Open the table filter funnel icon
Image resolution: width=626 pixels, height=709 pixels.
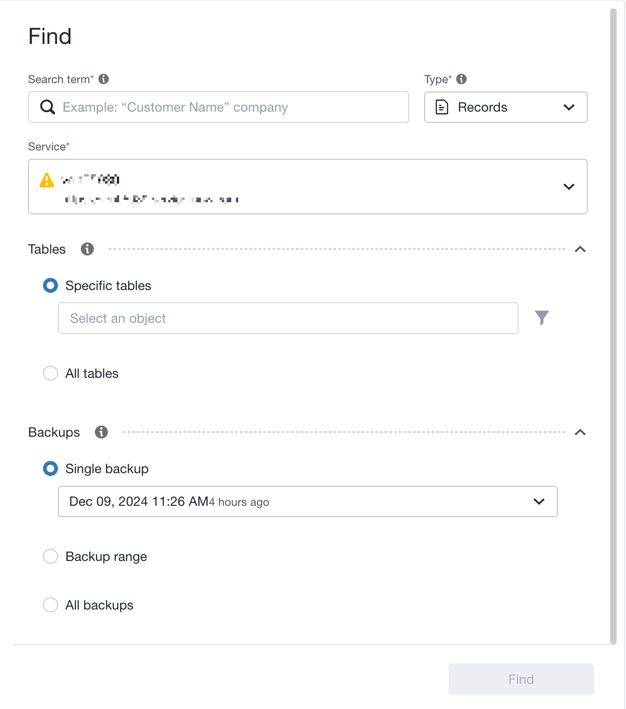tap(541, 318)
